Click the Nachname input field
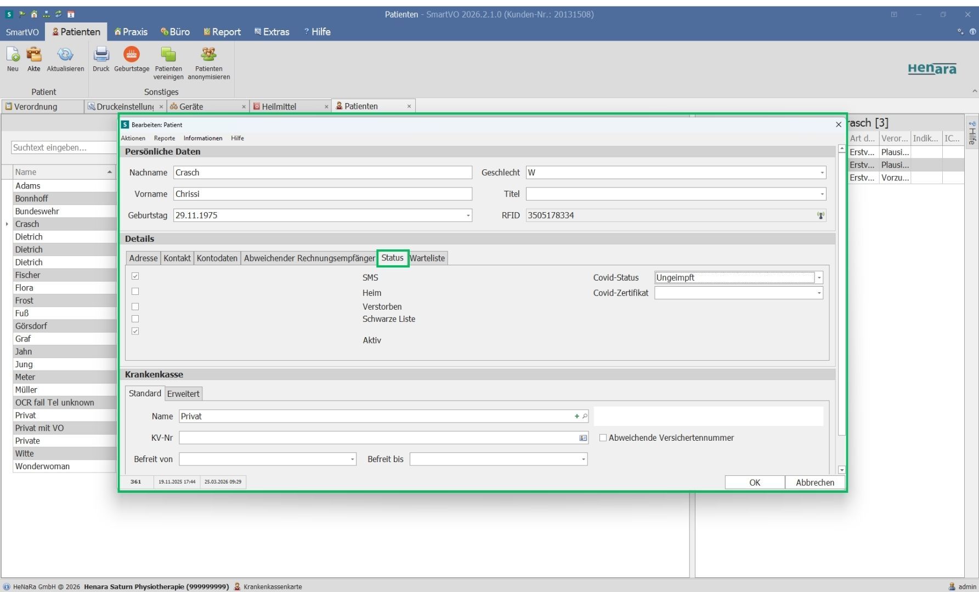979x592 pixels. coord(322,173)
